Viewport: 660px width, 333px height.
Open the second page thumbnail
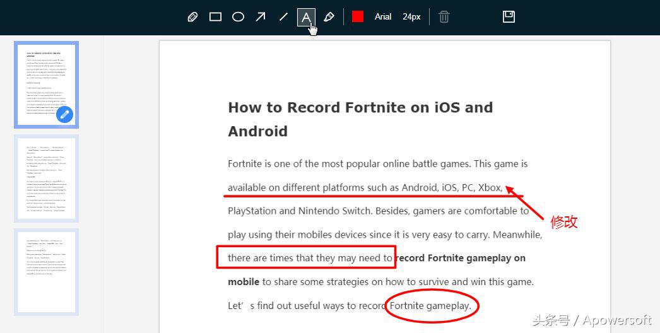(x=46, y=178)
